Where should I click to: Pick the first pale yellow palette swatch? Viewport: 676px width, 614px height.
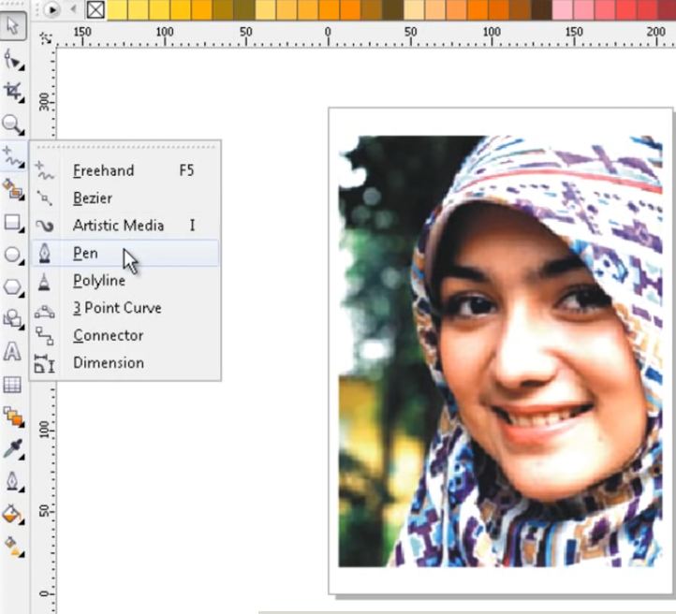tap(117, 9)
